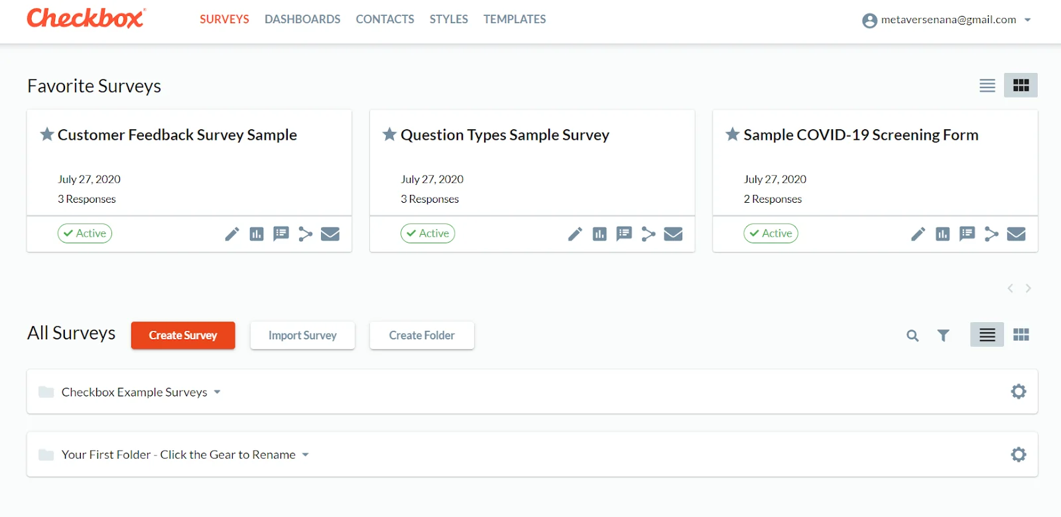Click the Your First Folder folder icon

pos(46,454)
